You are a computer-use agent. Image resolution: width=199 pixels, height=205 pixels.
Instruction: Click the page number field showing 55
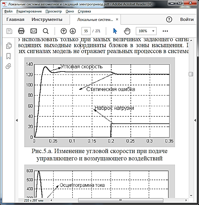coord(86,31)
